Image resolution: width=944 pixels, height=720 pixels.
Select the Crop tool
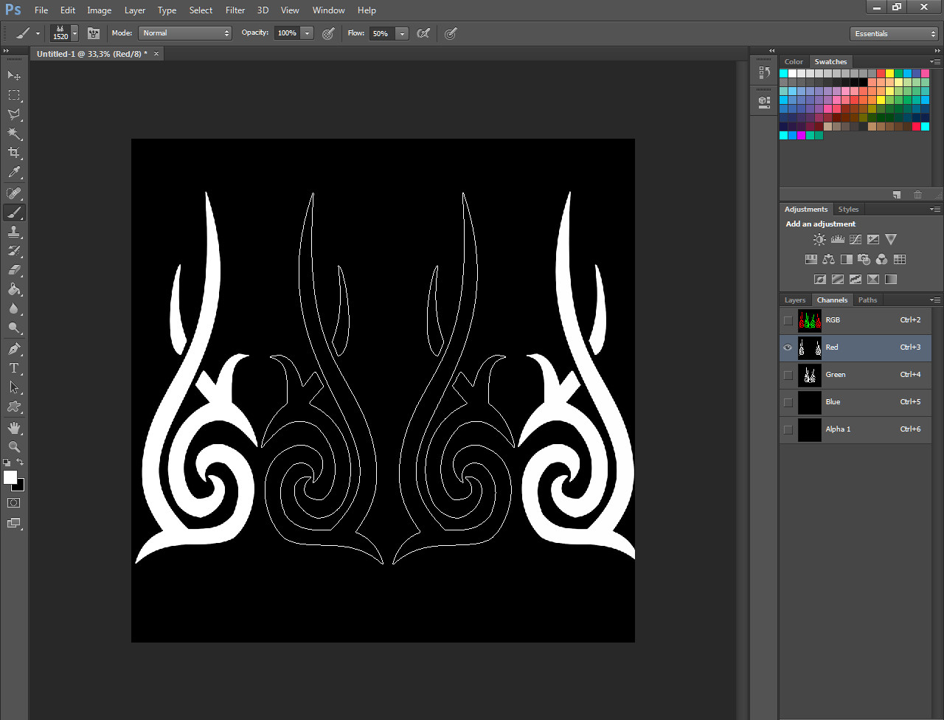[x=14, y=153]
